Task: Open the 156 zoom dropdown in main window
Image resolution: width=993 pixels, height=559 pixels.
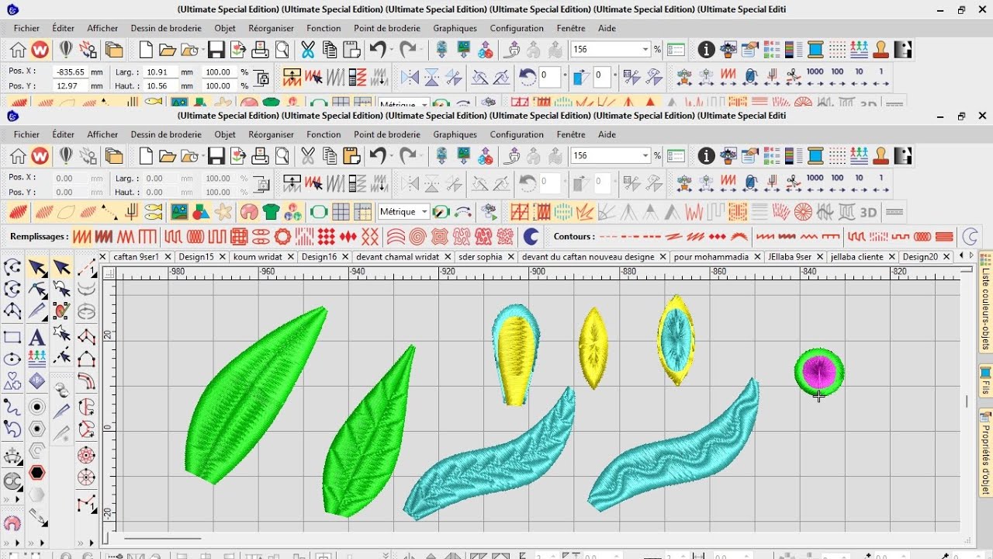Action: pos(645,156)
